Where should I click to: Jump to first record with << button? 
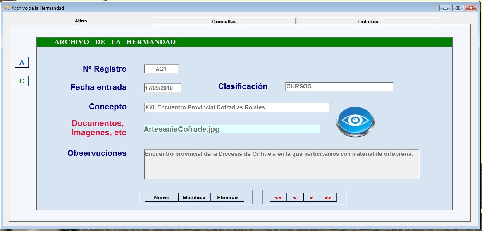click(x=278, y=197)
